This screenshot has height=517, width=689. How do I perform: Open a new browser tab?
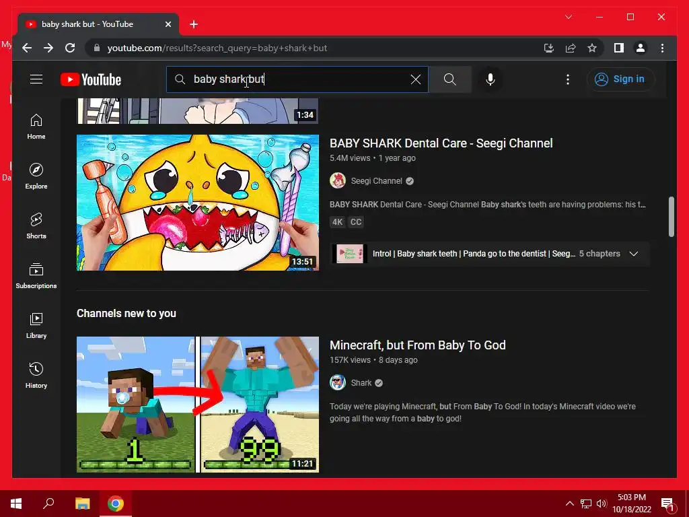click(x=194, y=24)
